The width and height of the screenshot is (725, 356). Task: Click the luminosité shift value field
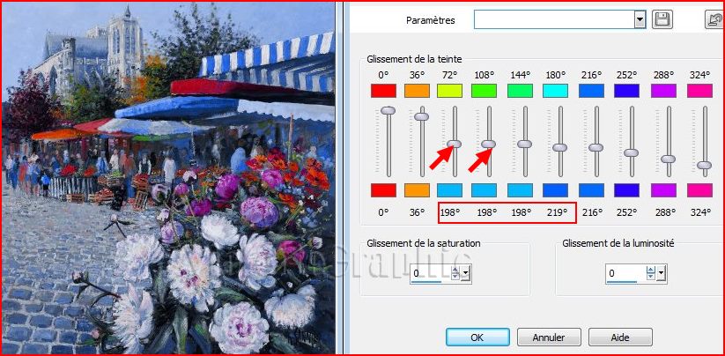click(625, 274)
